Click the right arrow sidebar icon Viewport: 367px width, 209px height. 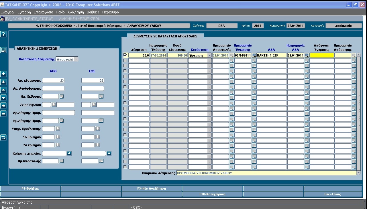click(x=3, y=114)
